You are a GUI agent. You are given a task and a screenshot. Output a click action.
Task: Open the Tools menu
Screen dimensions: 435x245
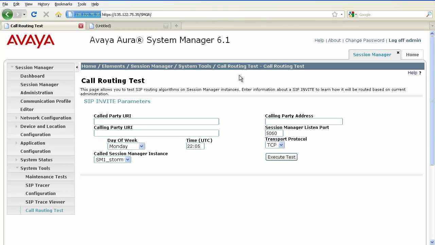[82, 4]
